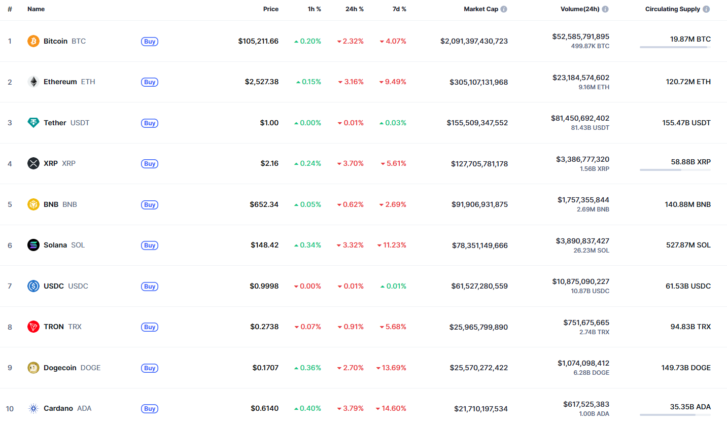Open the Volume(24h) info tooltip icon
Viewport: 727px width, 425px height.
click(x=605, y=9)
